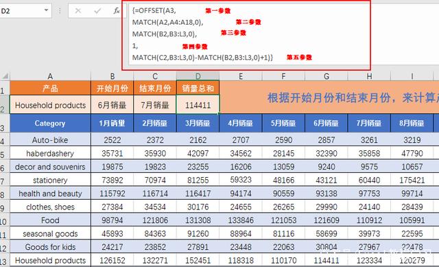Click the merged blue title text banner
439x267 pixels.
(329, 97)
